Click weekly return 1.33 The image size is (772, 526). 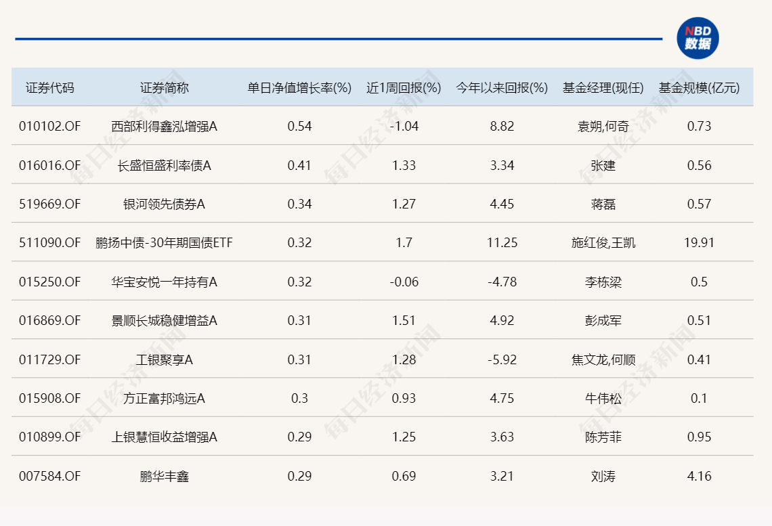click(x=404, y=165)
